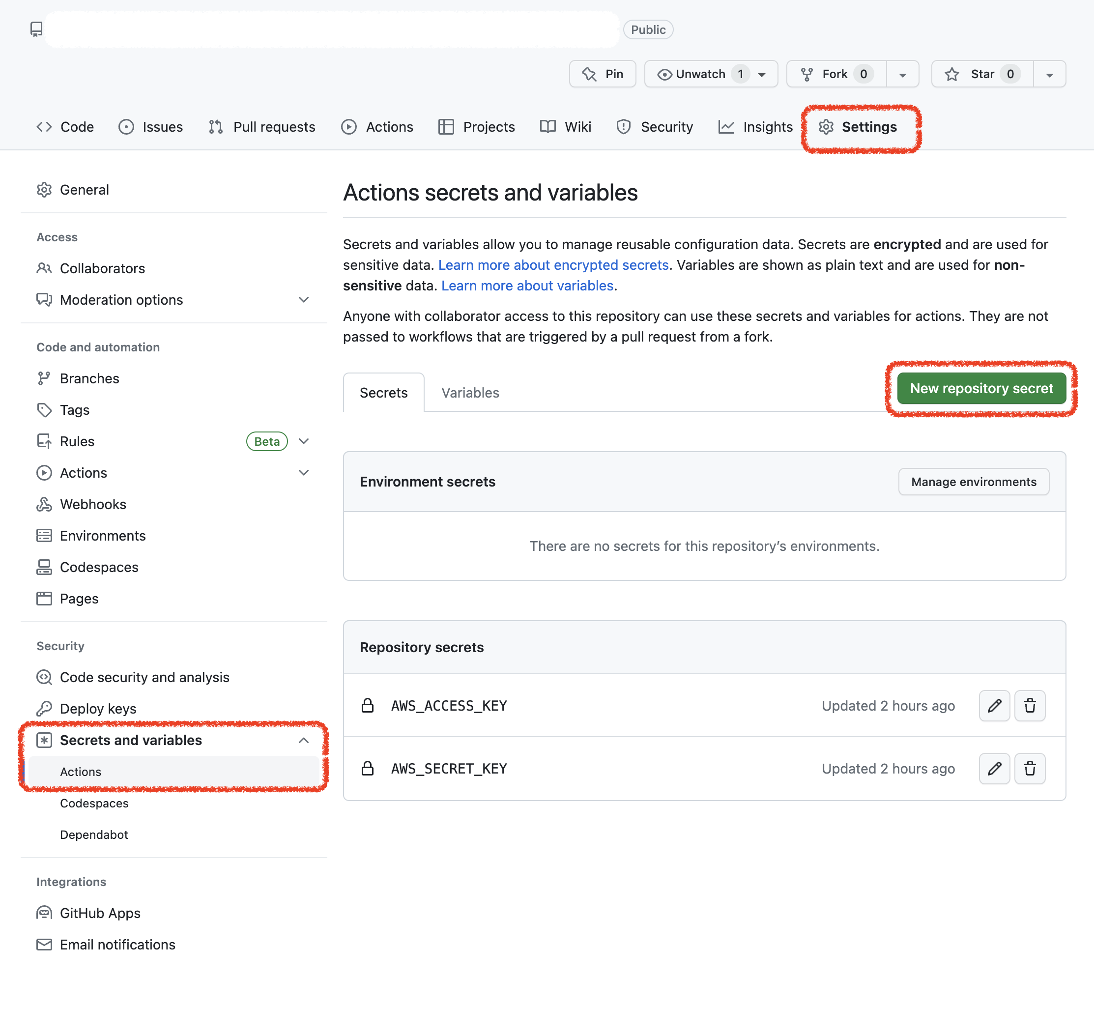Pin this repository
The width and height of the screenshot is (1094, 1034).
click(x=603, y=74)
